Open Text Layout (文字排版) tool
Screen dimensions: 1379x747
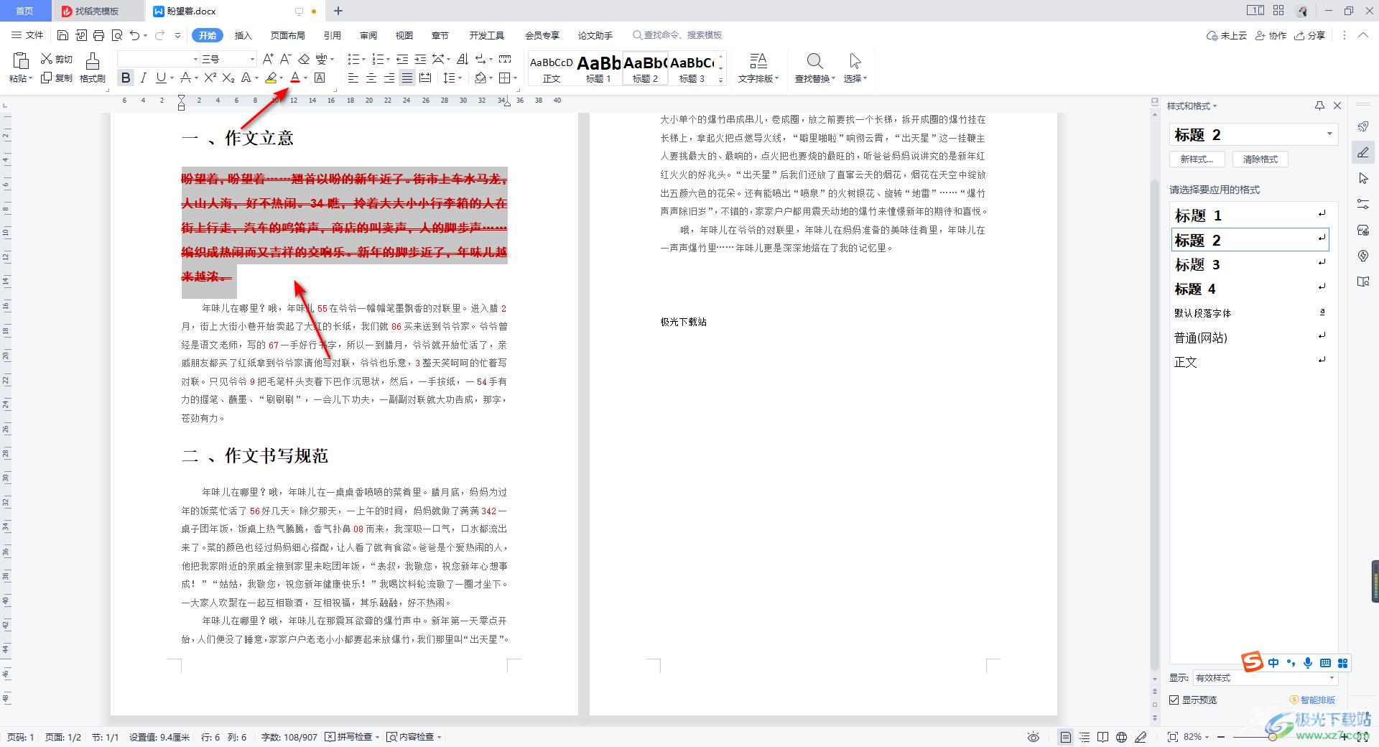758,68
